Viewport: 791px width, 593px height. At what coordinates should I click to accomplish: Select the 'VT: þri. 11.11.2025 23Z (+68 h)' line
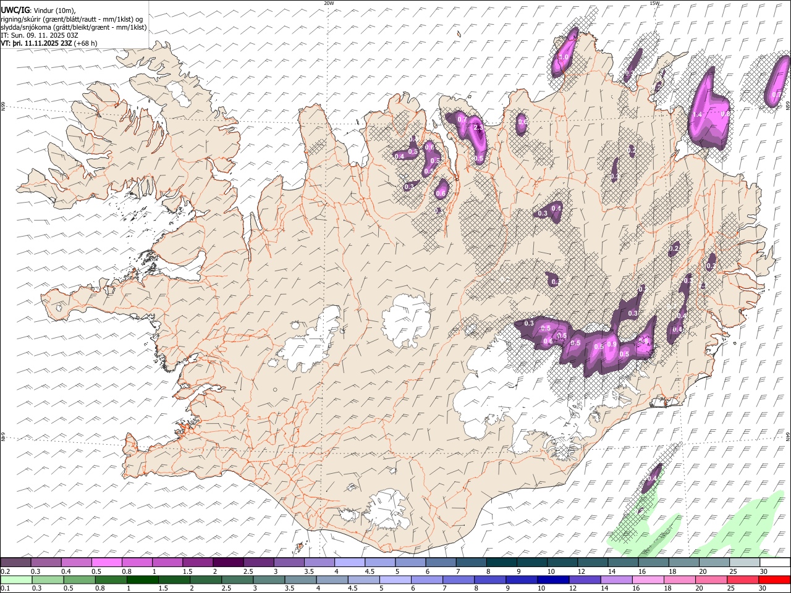pos(49,43)
